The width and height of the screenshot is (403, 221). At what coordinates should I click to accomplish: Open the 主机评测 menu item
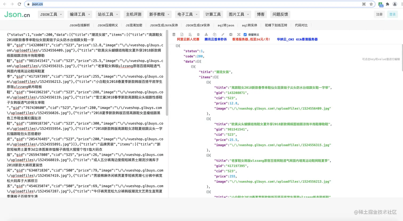[x=134, y=14]
